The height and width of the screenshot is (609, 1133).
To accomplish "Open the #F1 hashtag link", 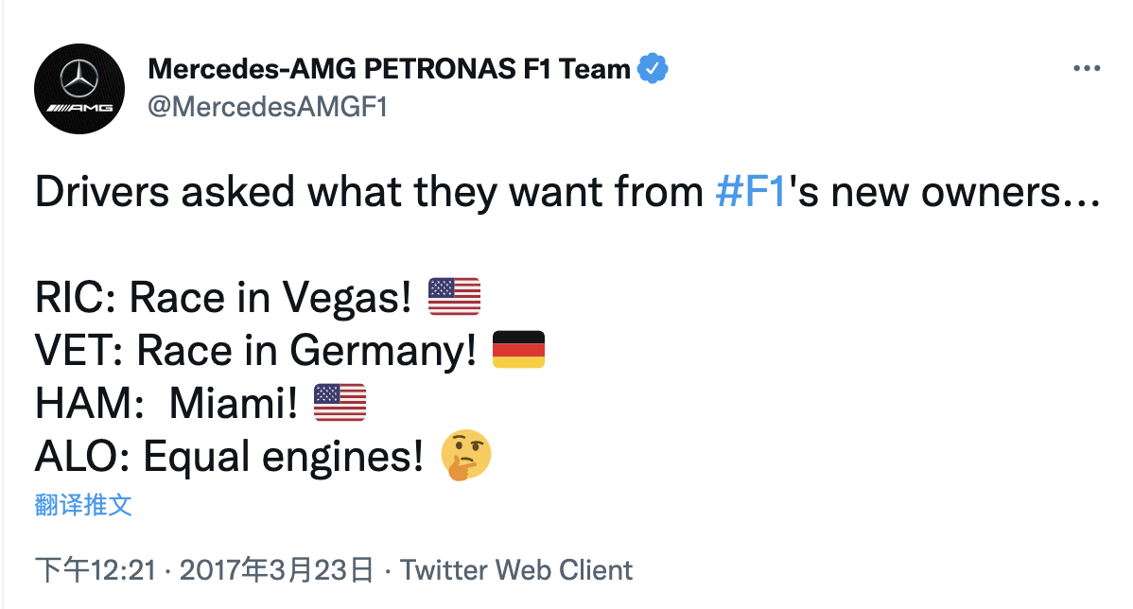I will [751, 193].
